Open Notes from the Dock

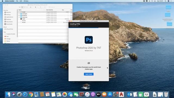click(x=53, y=94)
